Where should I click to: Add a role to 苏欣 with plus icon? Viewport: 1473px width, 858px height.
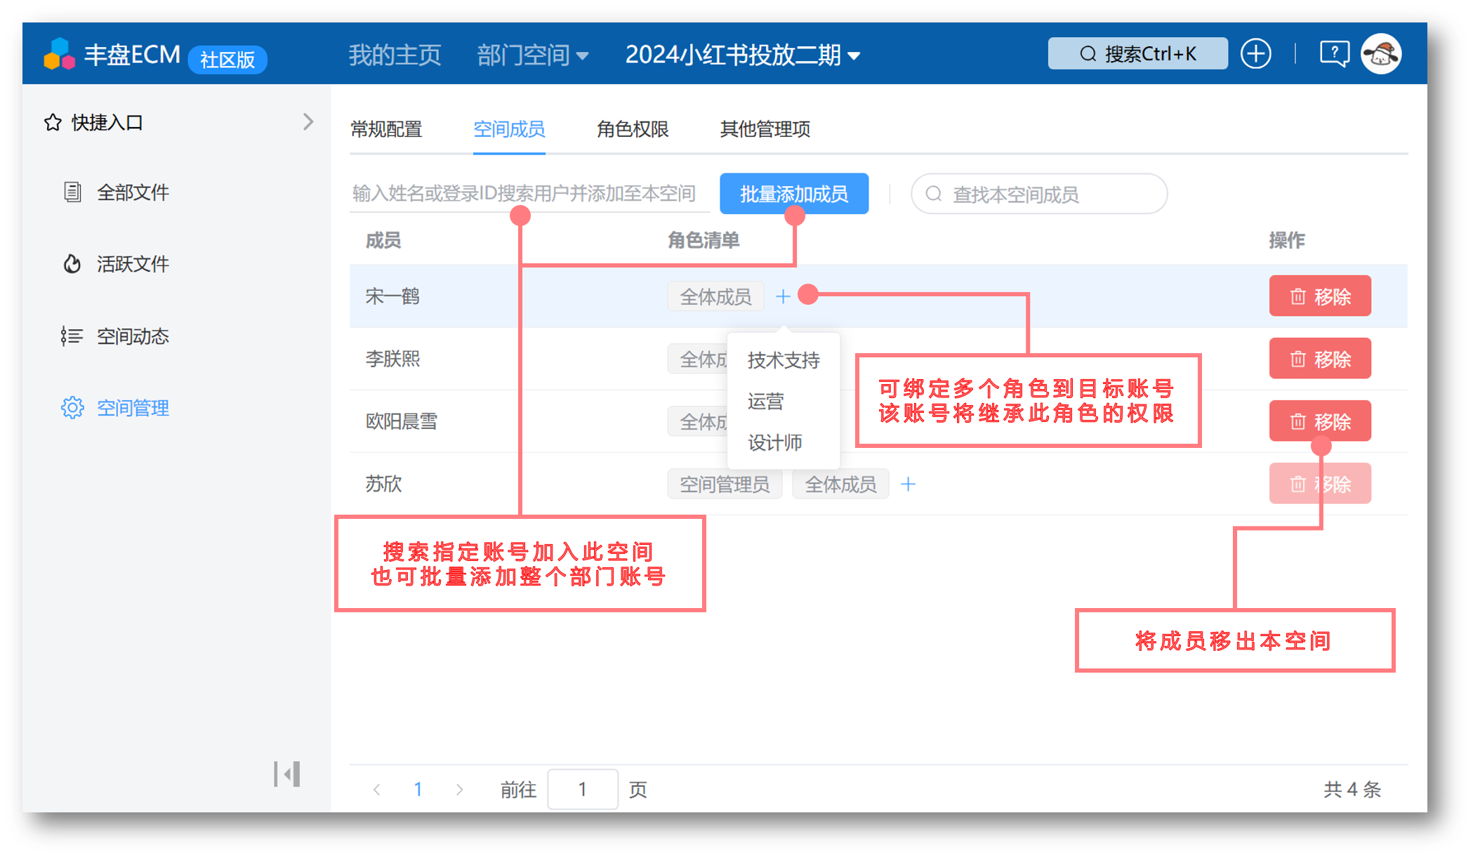(x=908, y=484)
